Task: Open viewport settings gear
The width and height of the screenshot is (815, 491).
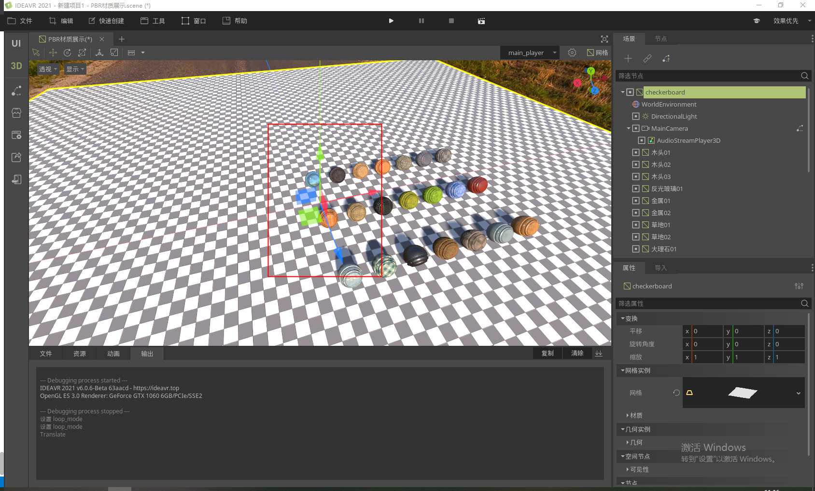Action: pos(572,53)
